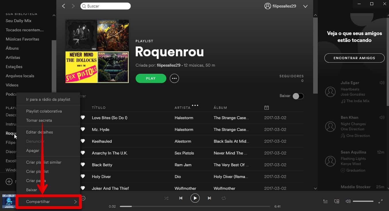Image resolution: width=389 pixels, height=211 pixels.
Task: Go forward with the right arrow
Action: (x=73, y=6)
